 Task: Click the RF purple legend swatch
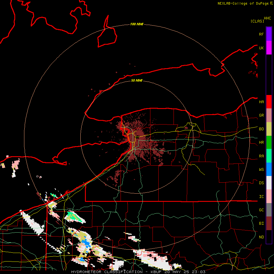point(269,34)
